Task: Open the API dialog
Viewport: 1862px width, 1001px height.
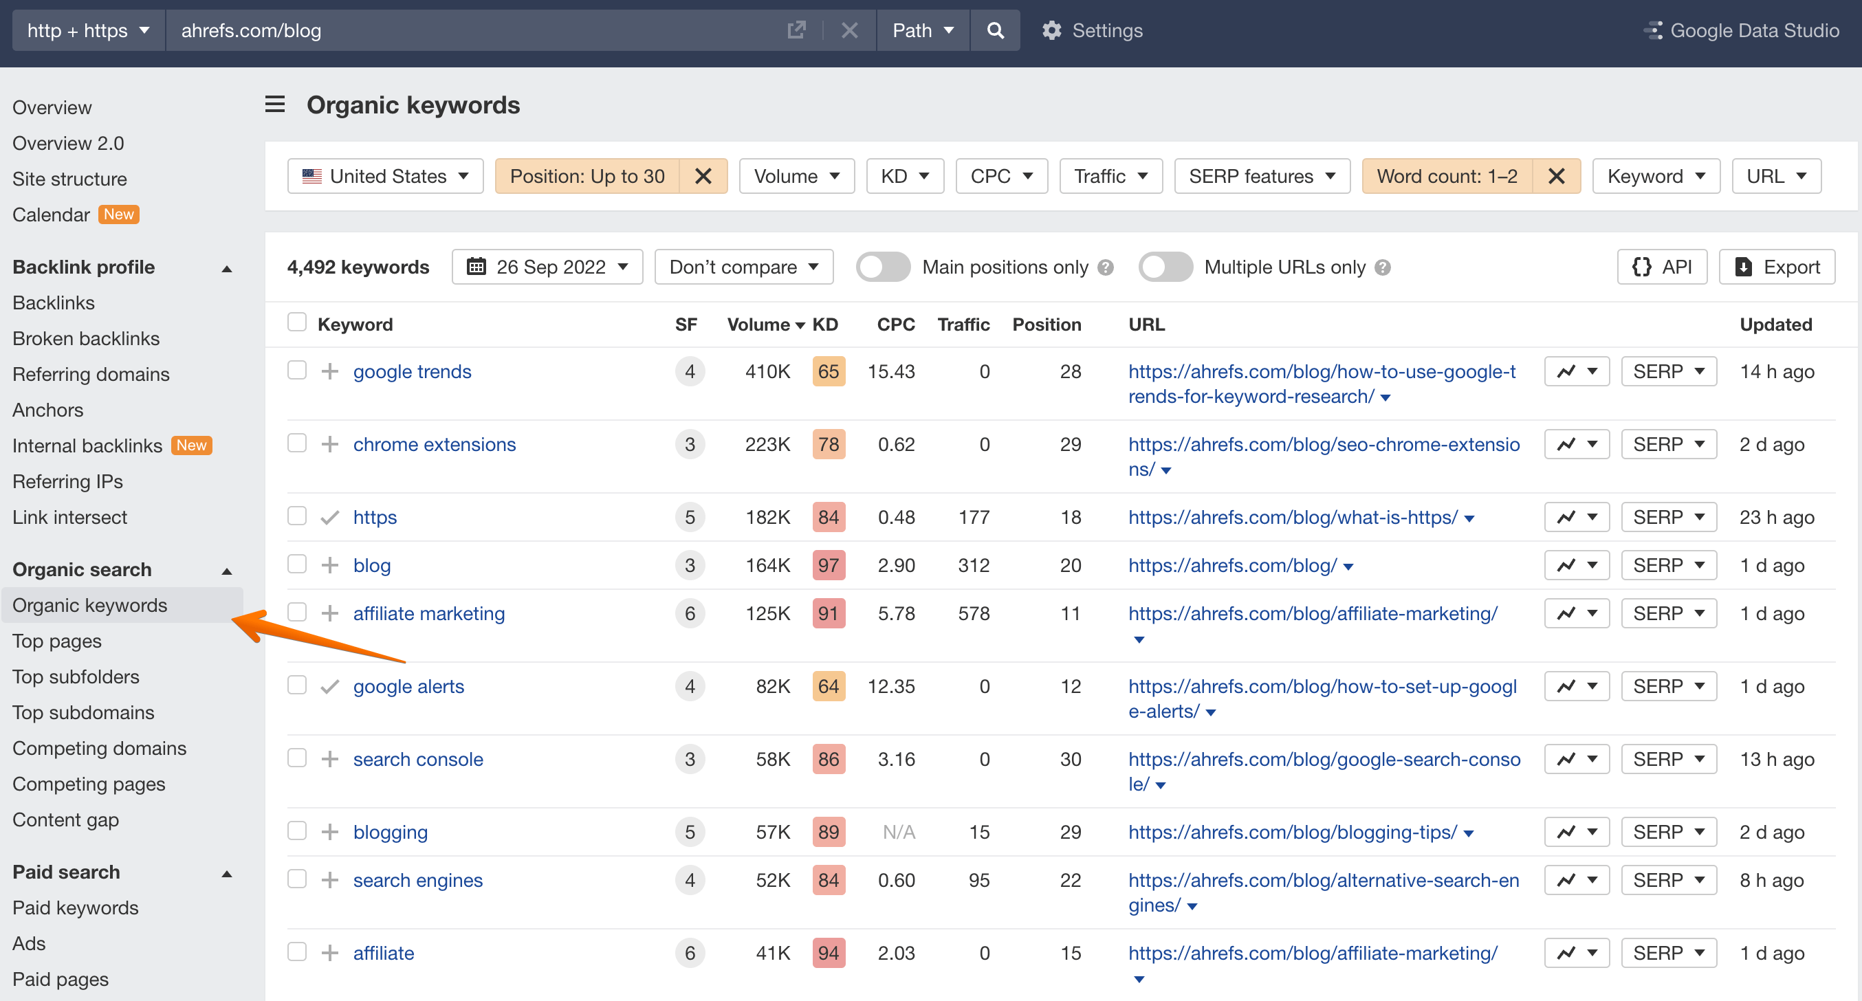Action: pyautogui.click(x=1663, y=267)
